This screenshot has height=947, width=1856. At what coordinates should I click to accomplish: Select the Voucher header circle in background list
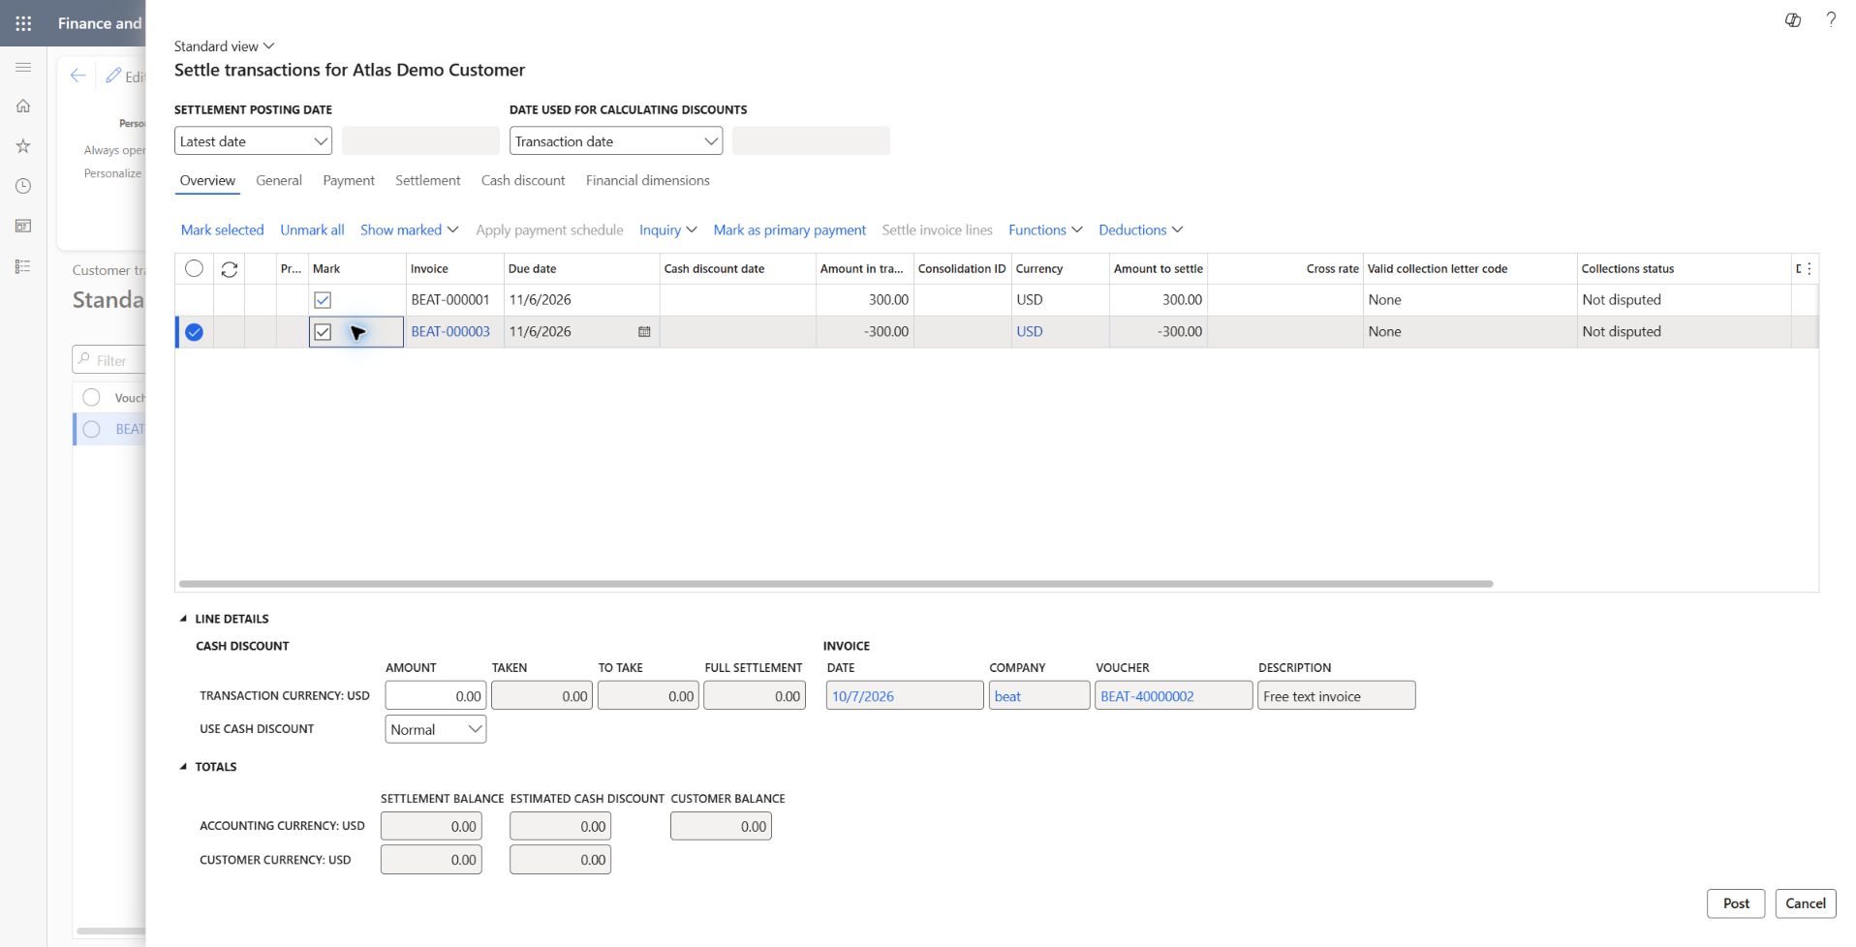pos(91,397)
